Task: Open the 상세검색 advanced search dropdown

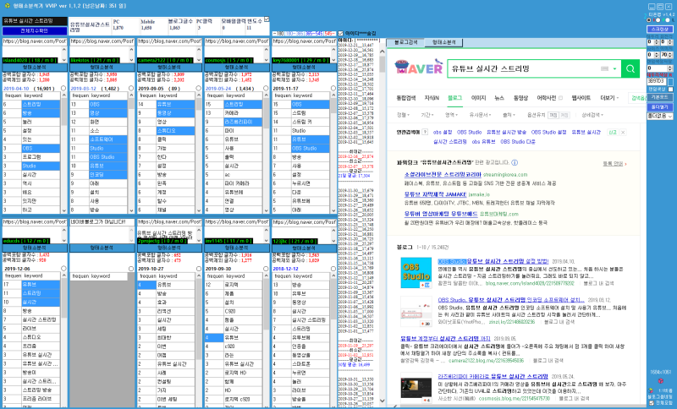Action: pos(592,115)
